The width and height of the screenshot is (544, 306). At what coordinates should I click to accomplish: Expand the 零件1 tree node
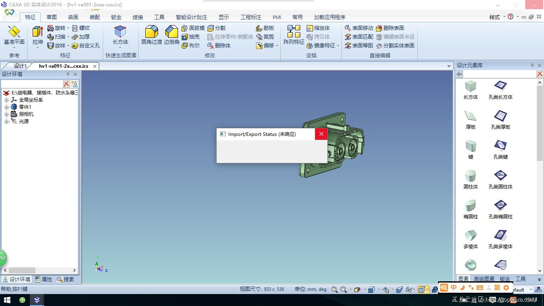(x=6, y=107)
